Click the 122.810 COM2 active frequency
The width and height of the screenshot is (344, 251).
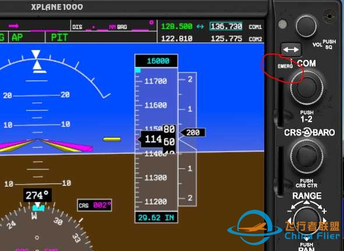click(x=177, y=39)
